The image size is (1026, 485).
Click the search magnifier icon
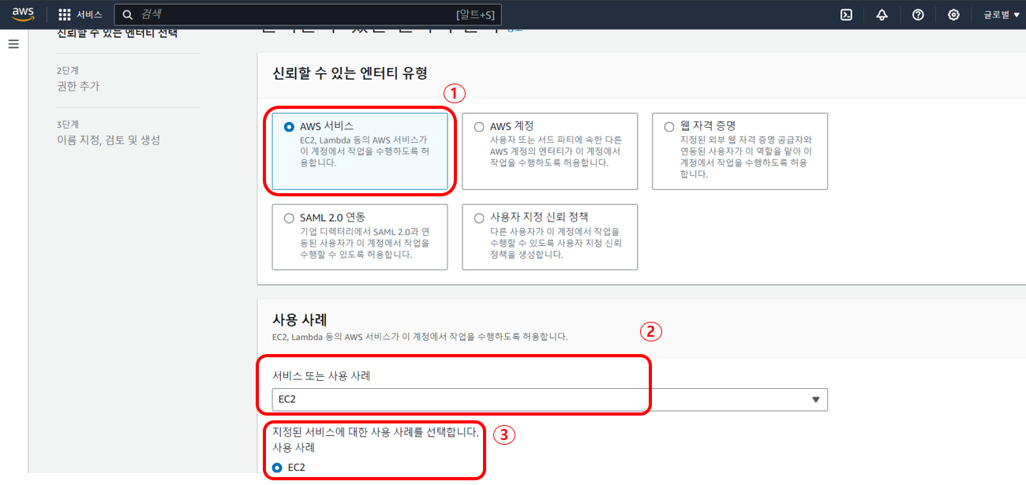[x=128, y=15]
